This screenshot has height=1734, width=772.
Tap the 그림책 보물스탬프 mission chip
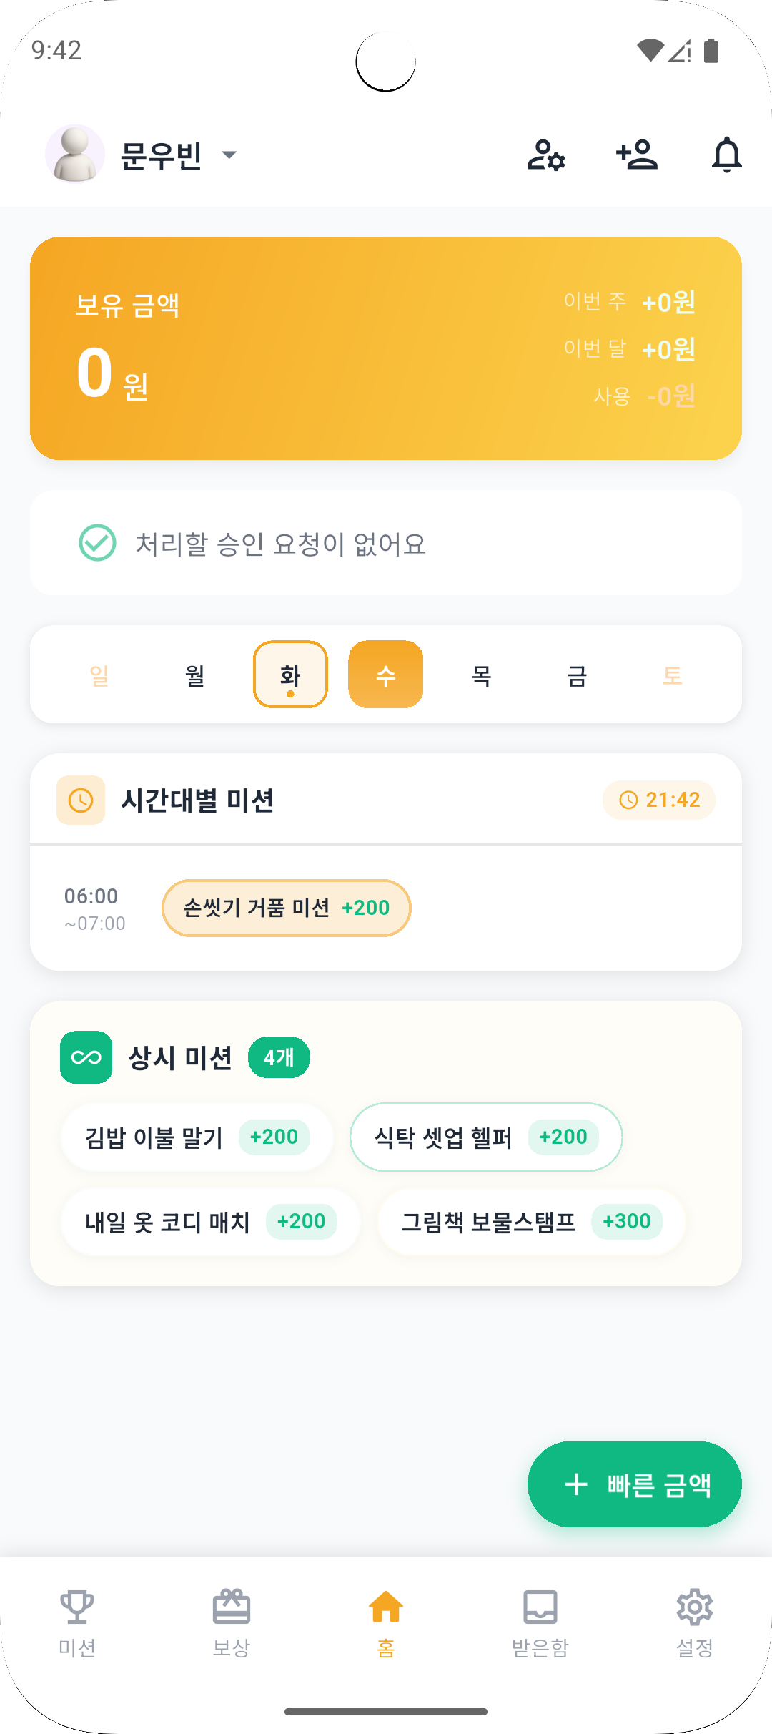(530, 1221)
